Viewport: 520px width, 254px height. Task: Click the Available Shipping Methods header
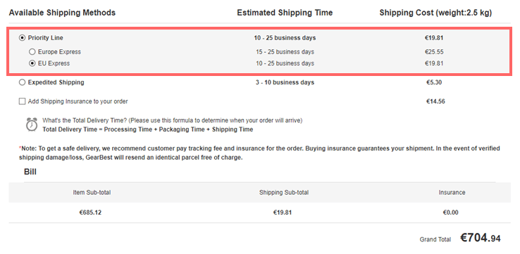click(x=62, y=13)
